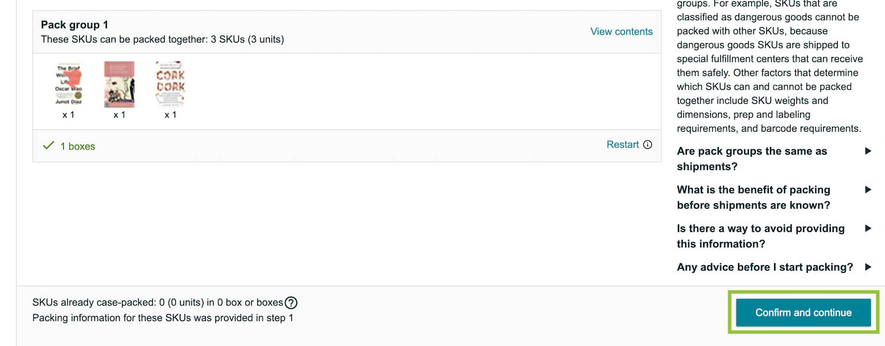The width and height of the screenshot is (885, 346).
Task: Open View contents for Pack group 1
Action: [621, 32]
